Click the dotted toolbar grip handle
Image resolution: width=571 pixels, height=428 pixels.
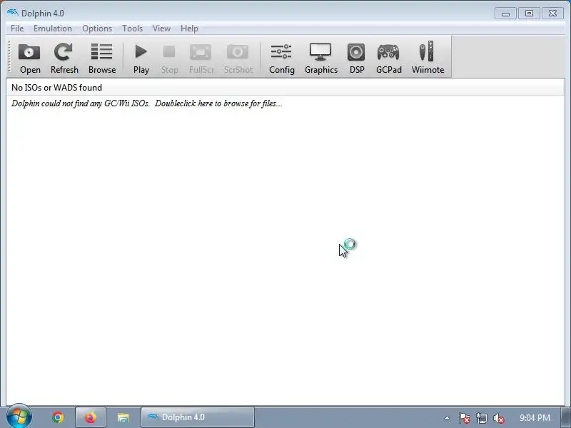point(10,57)
